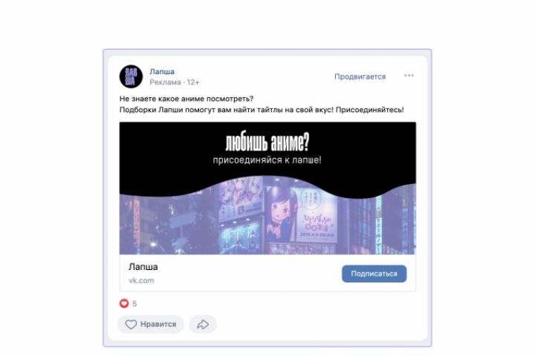Click the «Не знаете какое аниме посмотреть?» text
Viewport: 535px width, 356px height.
187,99
